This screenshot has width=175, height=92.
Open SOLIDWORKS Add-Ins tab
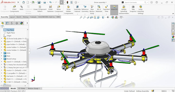(x=46, y=17)
